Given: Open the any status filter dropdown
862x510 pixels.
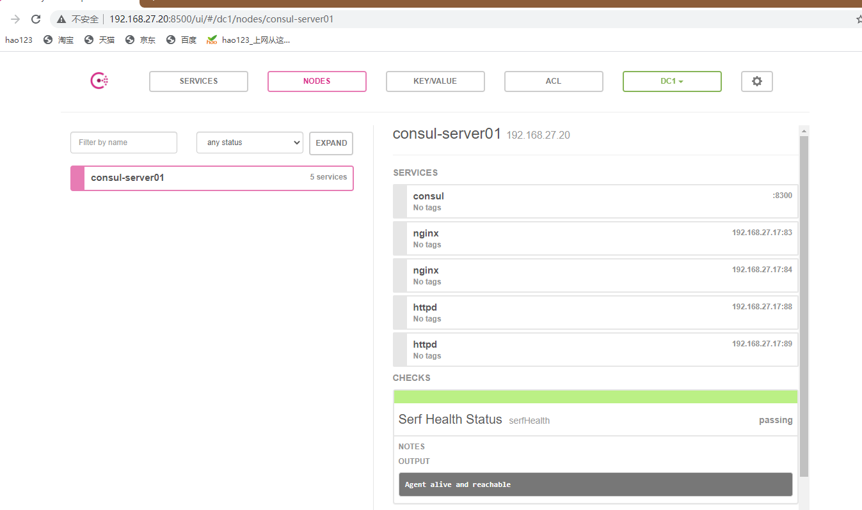Looking at the screenshot, I should click(x=250, y=143).
